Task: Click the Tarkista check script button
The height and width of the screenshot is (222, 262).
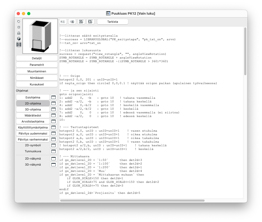Action: click(113, 22)
